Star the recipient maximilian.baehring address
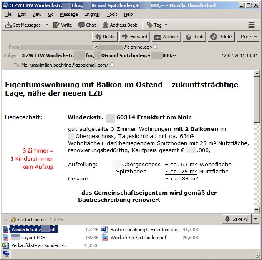The height and width of the screenshot is (260, 262). click(x=112, y=65)
